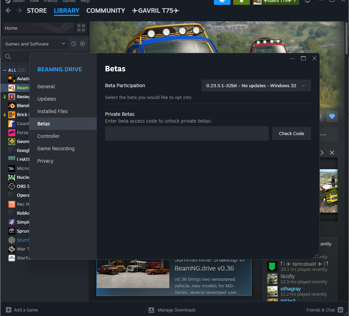The width and height of the screenshot is (349, 316).
Task: Select Forza icon in library list
Action: pyautogui.click(x=11, y=132)
